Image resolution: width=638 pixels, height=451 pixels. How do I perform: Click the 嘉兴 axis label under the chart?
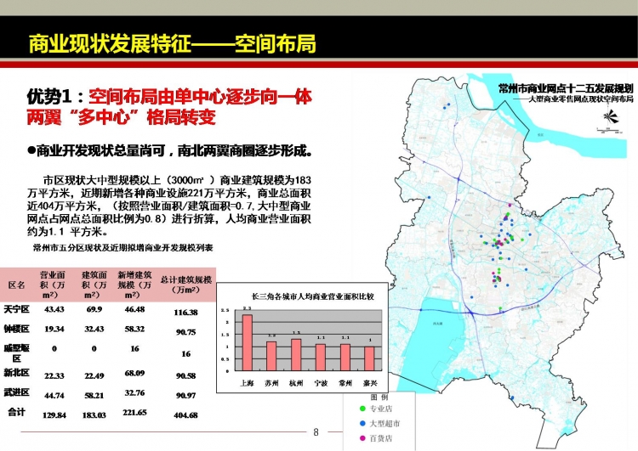point(370,383)
